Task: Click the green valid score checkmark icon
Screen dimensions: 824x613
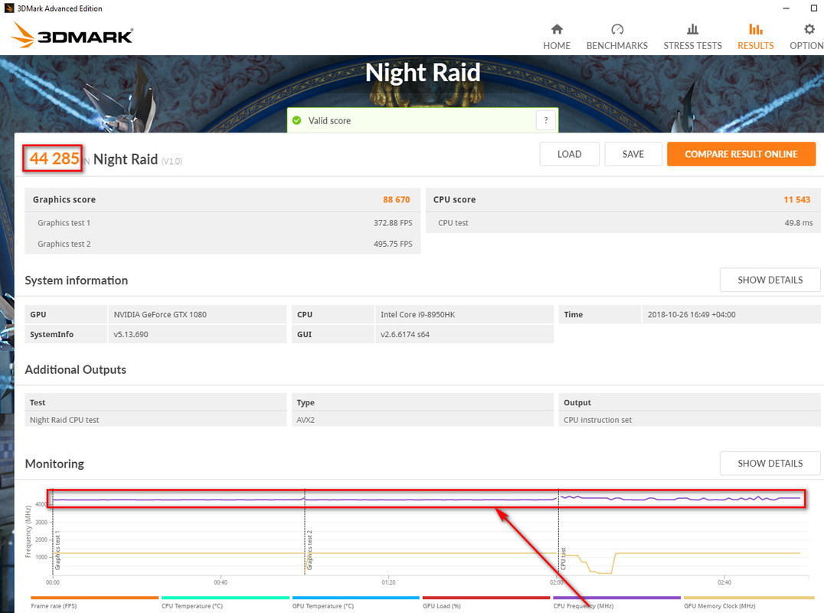Action: (297, 120)
